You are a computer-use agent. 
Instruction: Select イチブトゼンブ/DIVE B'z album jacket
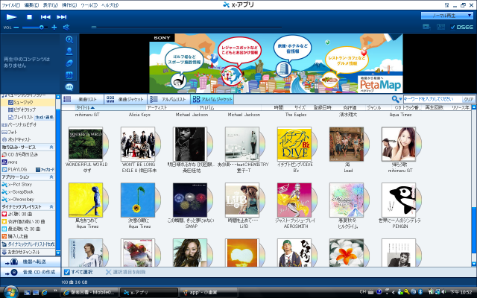click(x=294, y=144)
